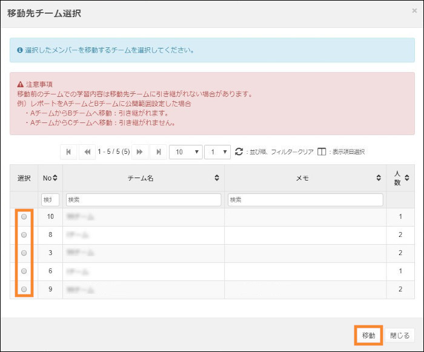Close the 移動先チーム選択 dialog with the X
This screenshot has width=424, height=352.
click(x=414, y=11)
